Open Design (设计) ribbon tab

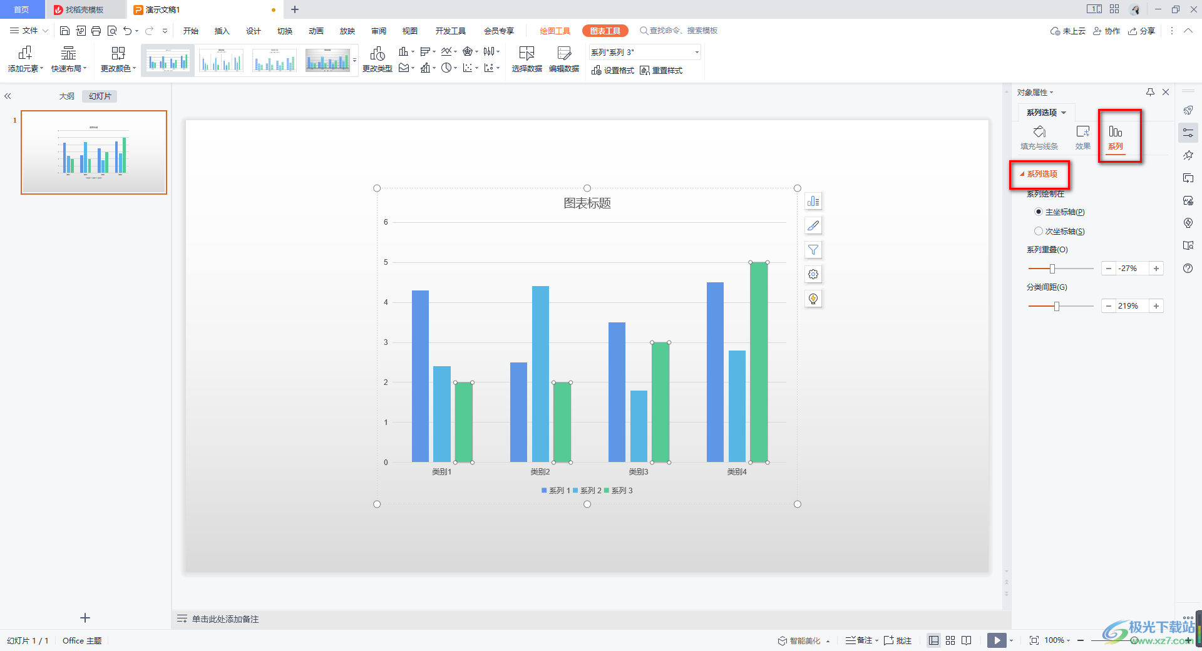tap(254, 31)
